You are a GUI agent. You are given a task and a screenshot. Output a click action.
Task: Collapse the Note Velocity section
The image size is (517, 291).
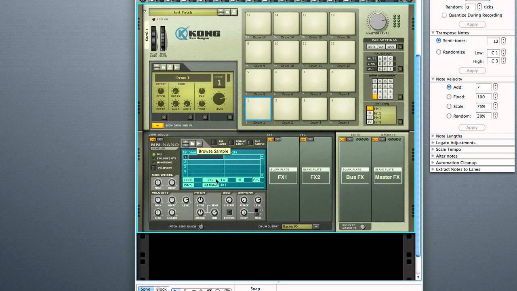tap(433, 79)
